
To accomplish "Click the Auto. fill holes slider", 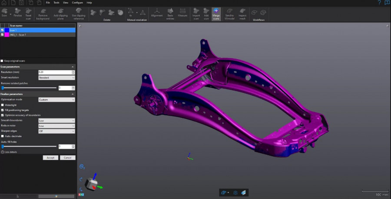I will pos(29,147).
